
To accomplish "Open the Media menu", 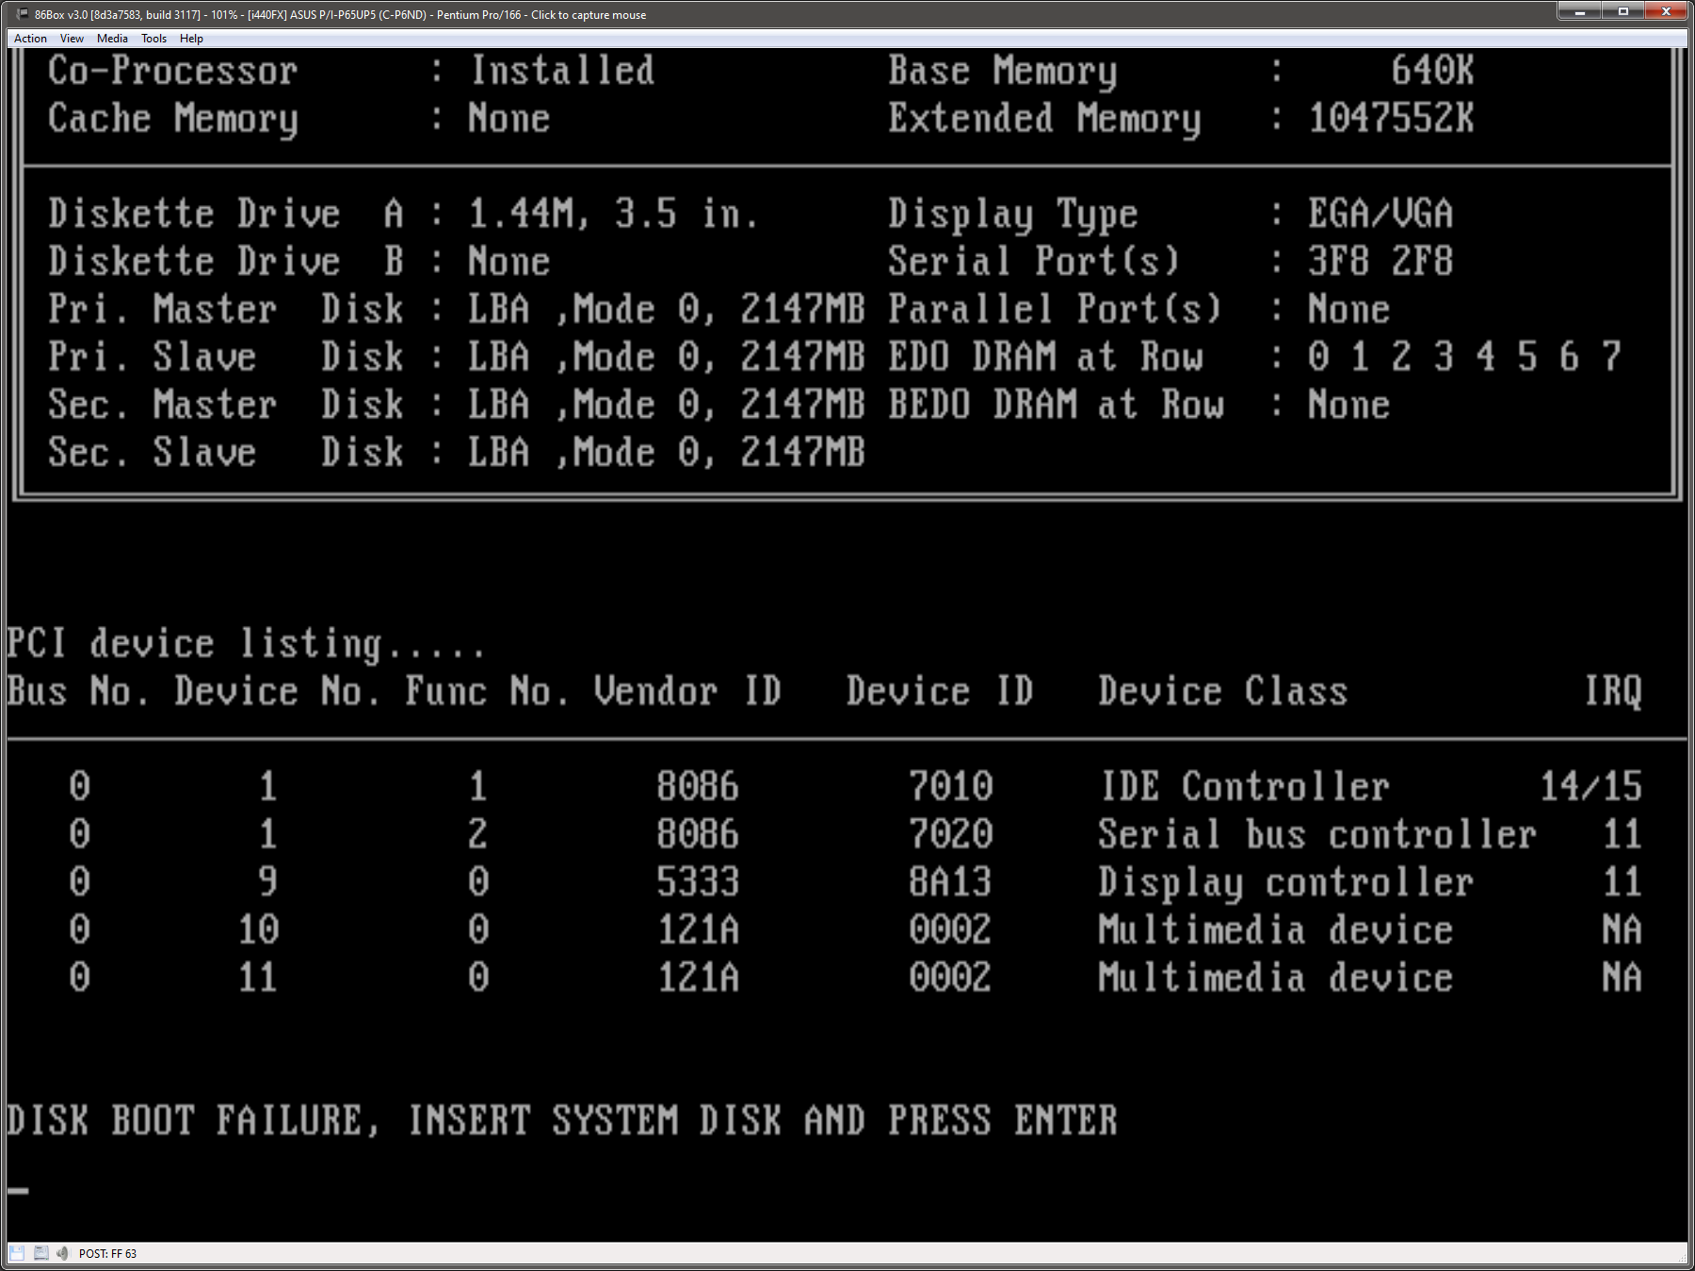I will pos(112,39).
